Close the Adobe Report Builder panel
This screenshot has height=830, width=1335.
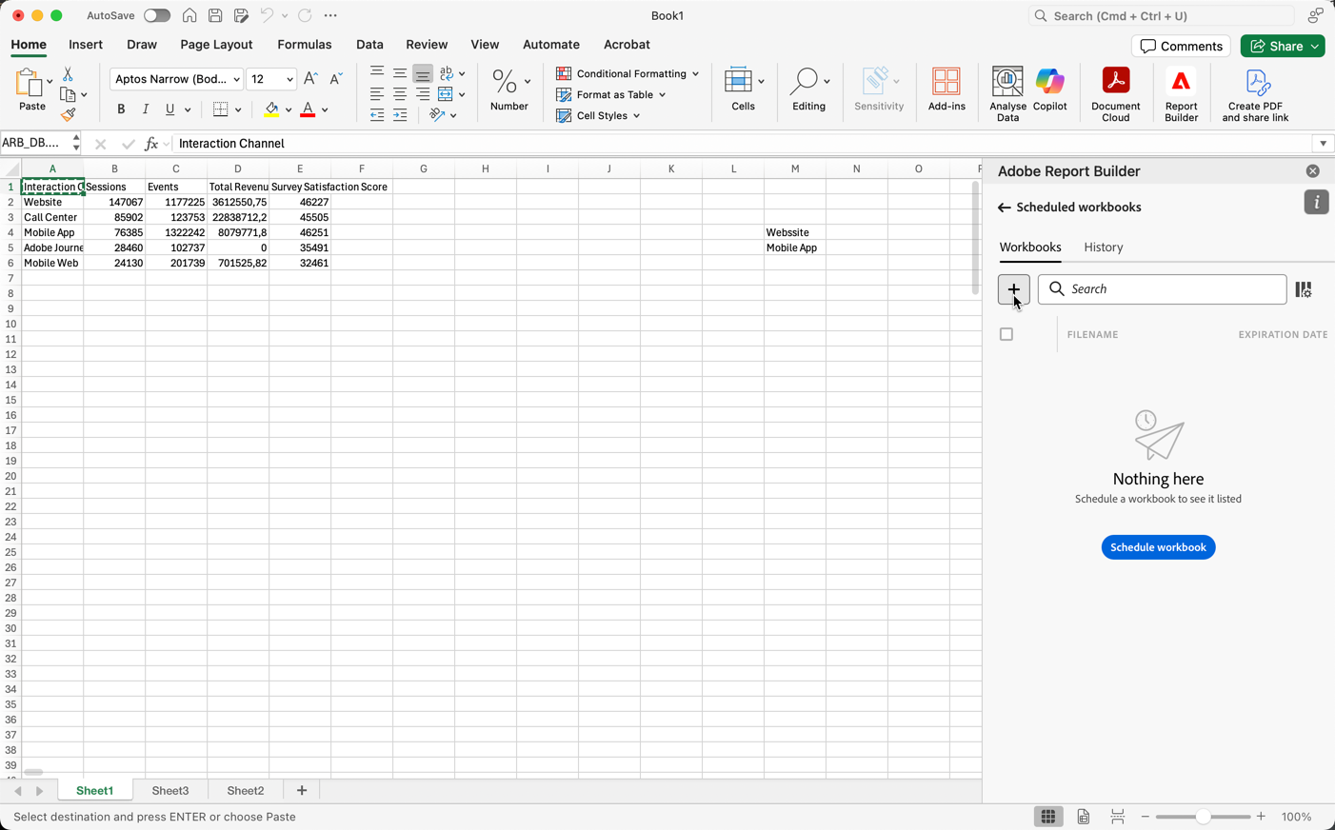[x=1313, y=171]
